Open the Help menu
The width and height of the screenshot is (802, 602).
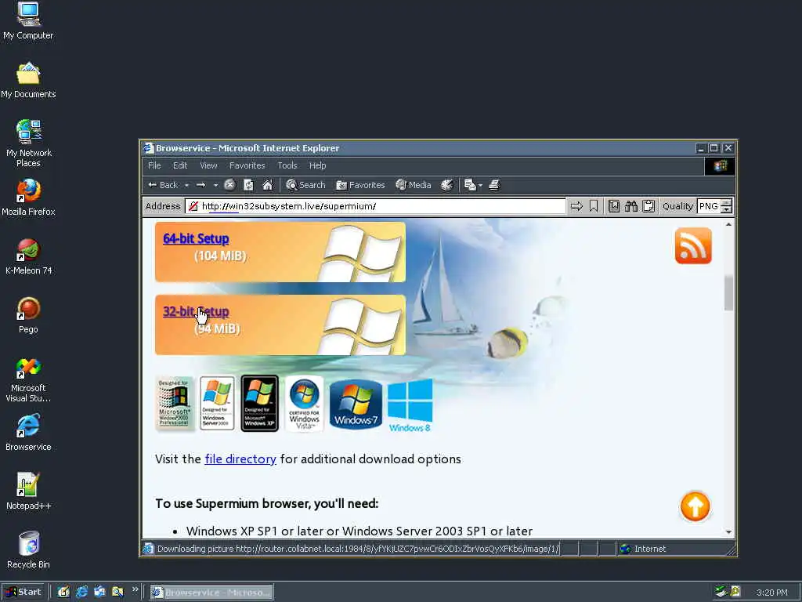click(317, 165)
